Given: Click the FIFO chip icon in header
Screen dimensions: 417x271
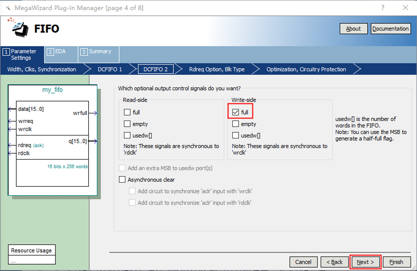Looking at the screenshot, I should (18, 28).
